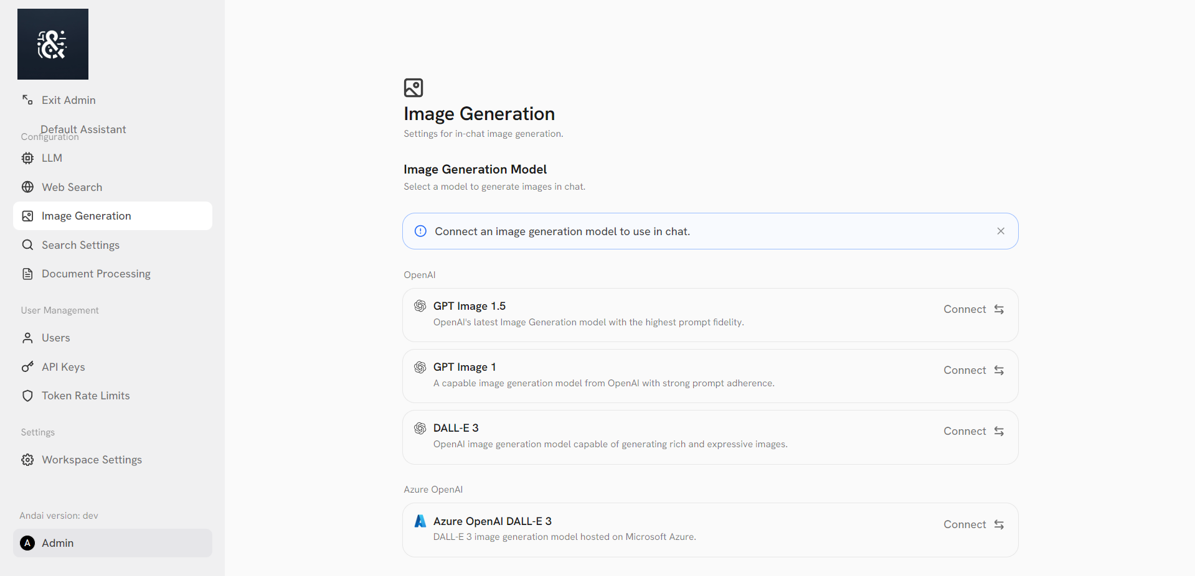
Task: Click the Users person icon
Action: pos(27,338)
